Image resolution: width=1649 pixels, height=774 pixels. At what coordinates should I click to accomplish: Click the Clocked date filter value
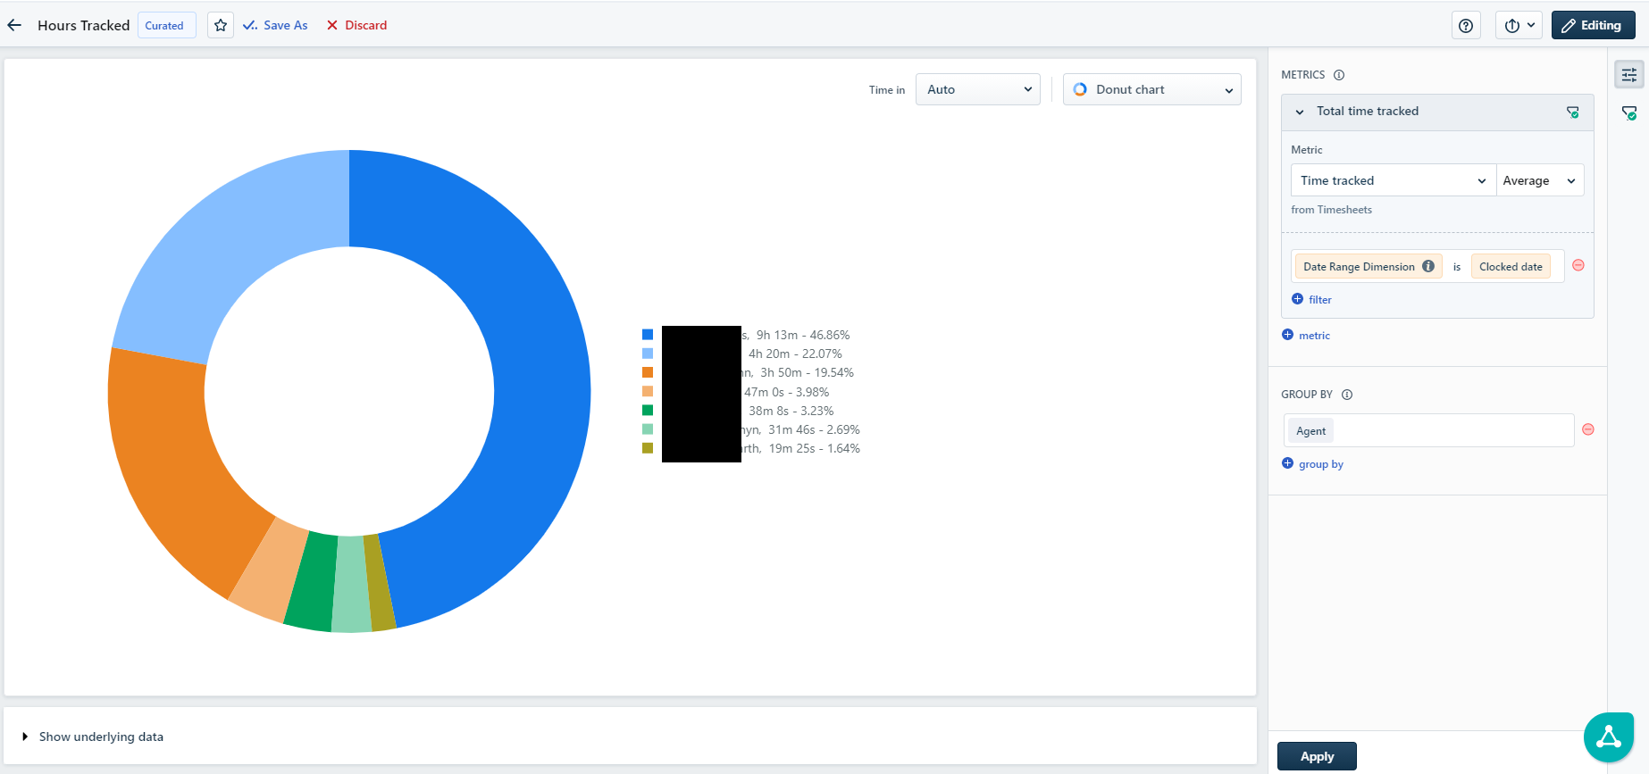(1511, 266)
